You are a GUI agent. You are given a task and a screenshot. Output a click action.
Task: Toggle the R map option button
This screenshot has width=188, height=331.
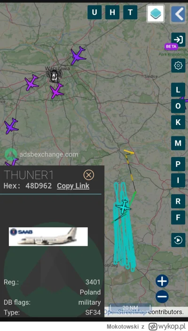(x=178, y=201)
